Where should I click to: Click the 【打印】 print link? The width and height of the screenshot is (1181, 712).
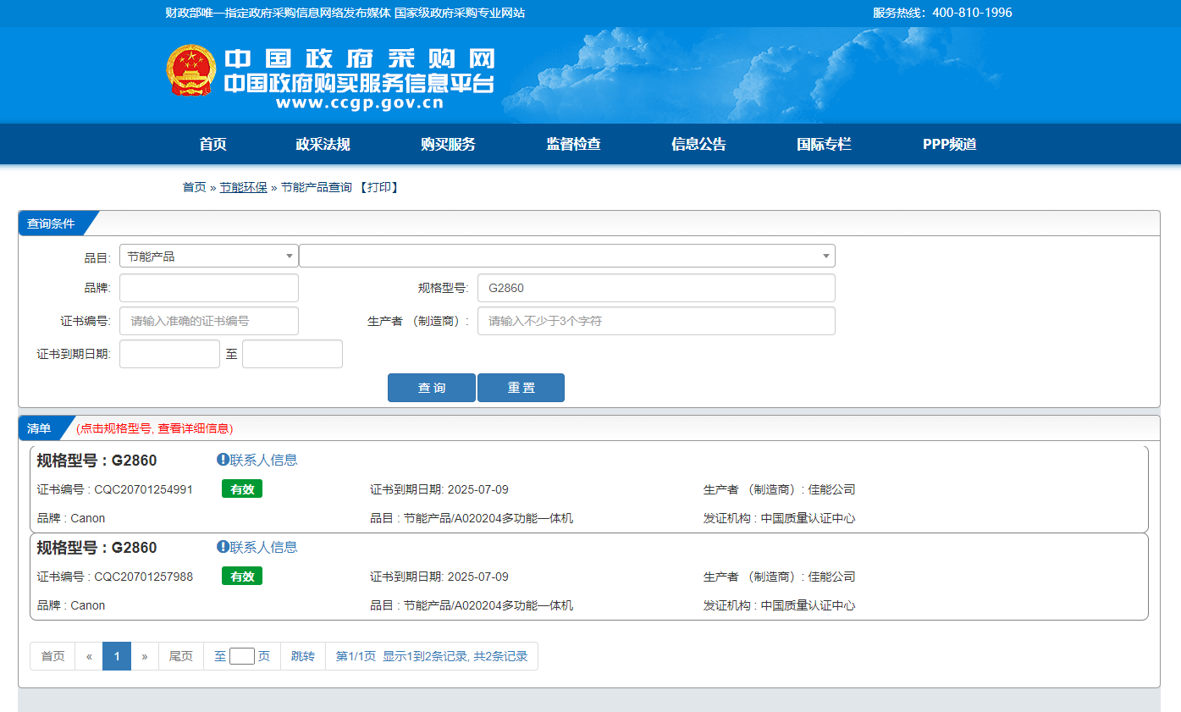coord(378,187)
